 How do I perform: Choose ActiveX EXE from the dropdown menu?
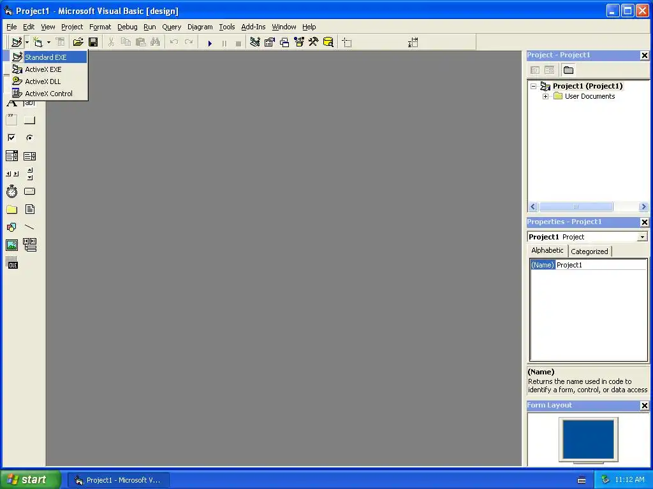tap(49, 69)
